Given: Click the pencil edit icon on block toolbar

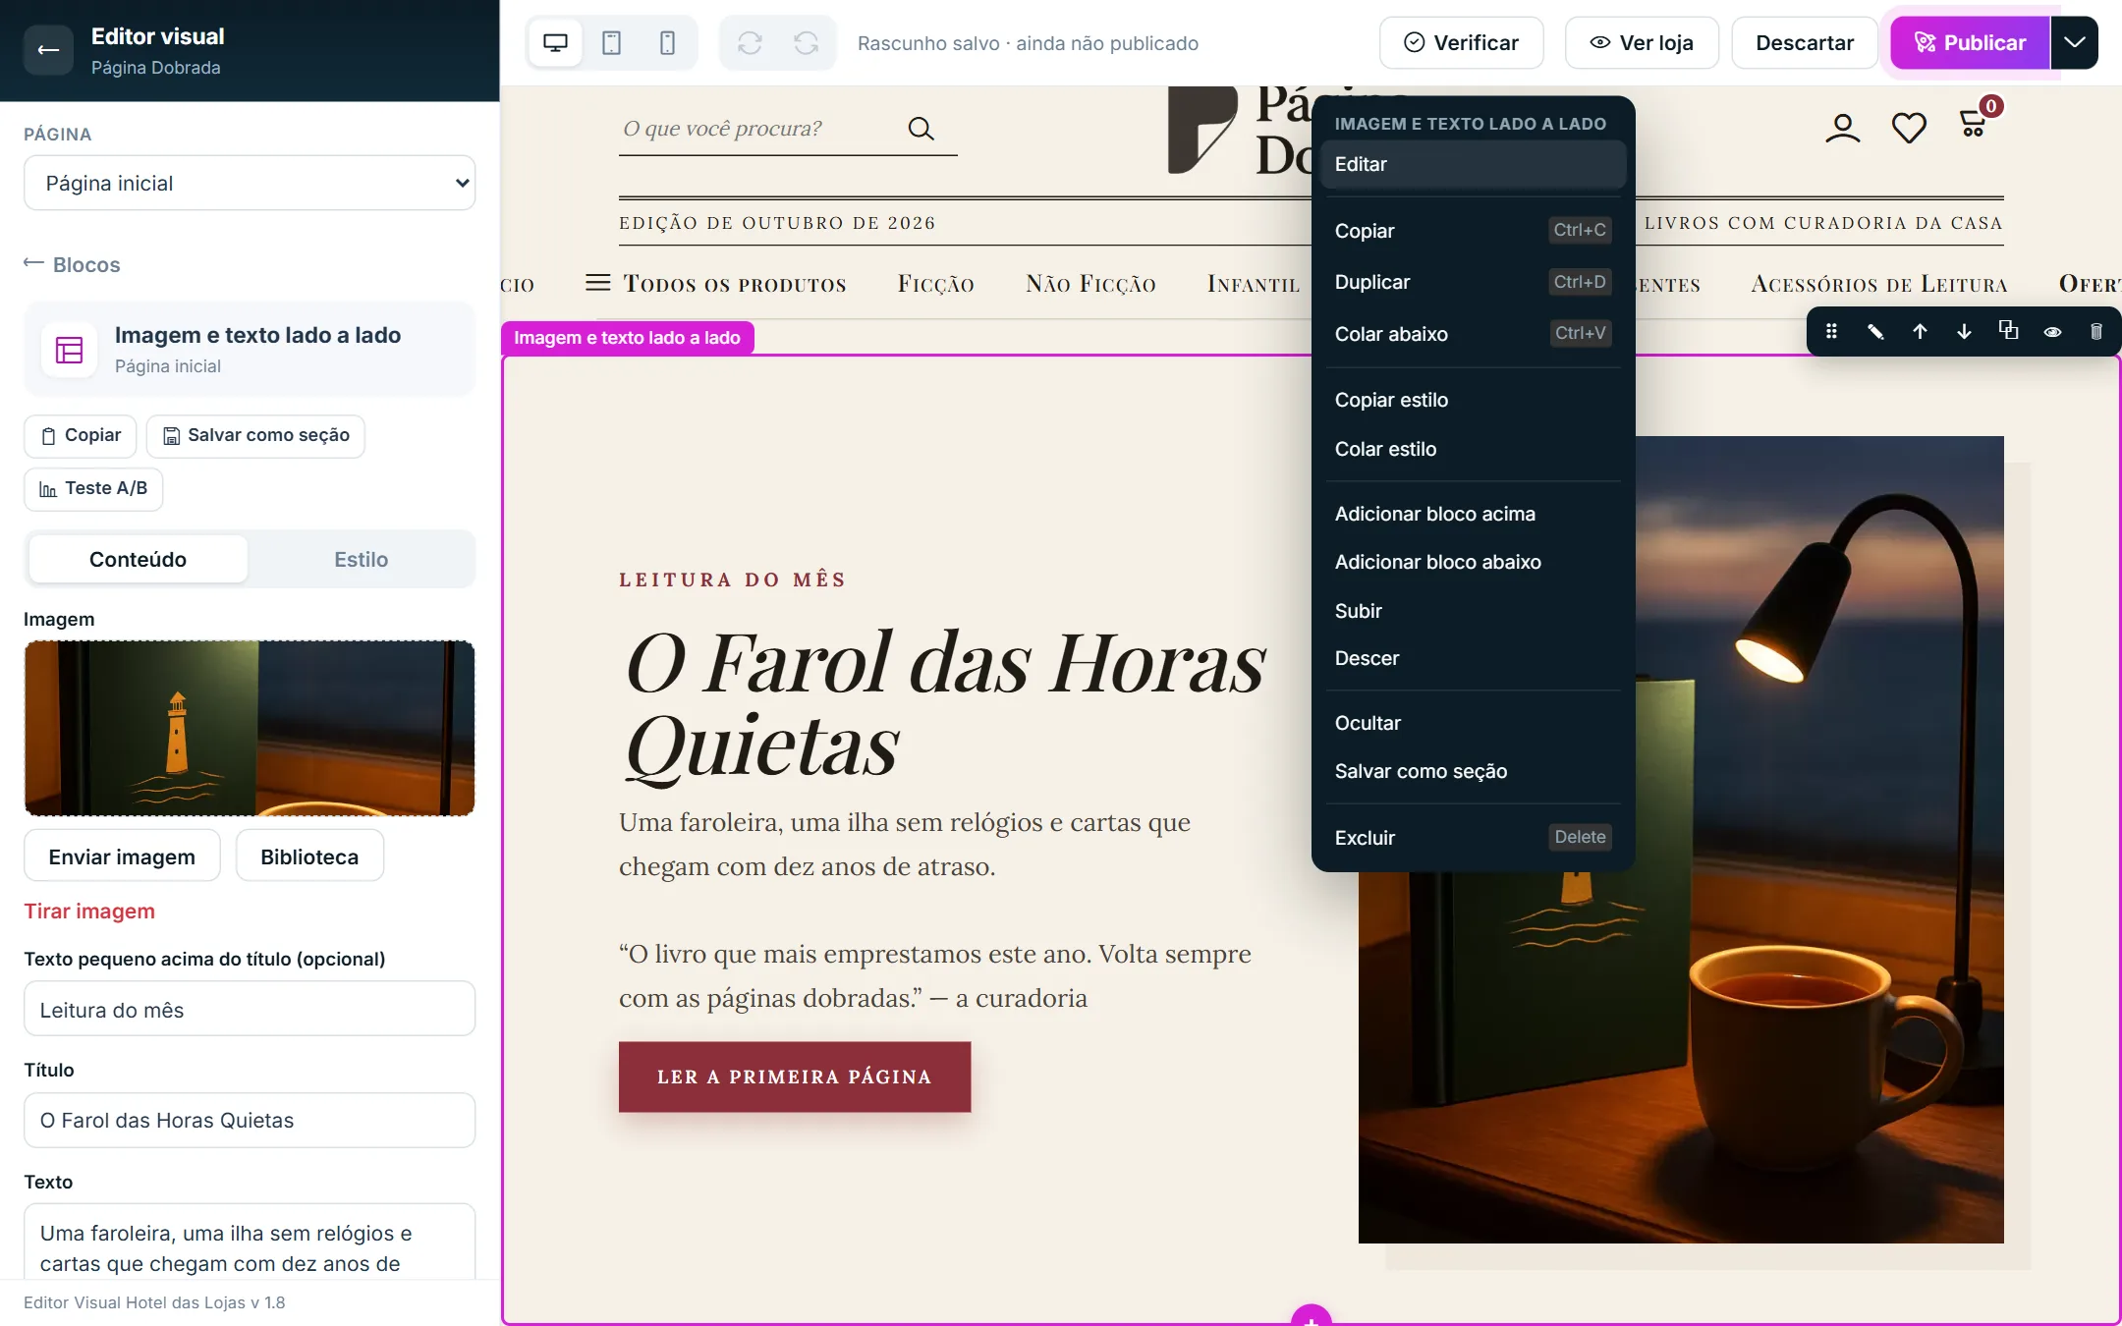Looking at the screenshot, I should point(1875,332).
